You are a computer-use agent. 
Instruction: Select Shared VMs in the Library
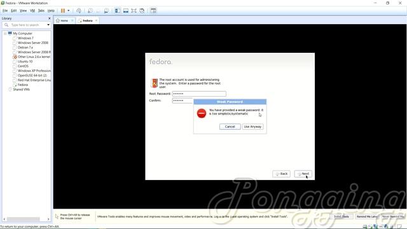tap(21, 90)
